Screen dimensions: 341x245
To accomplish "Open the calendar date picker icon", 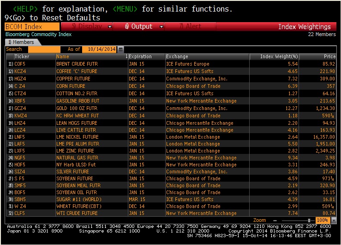I will (x=121, y=49).
